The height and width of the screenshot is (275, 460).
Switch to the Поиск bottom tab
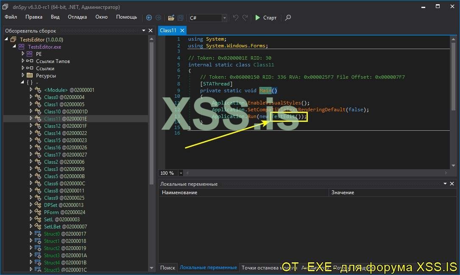click(x=167, y=267)
